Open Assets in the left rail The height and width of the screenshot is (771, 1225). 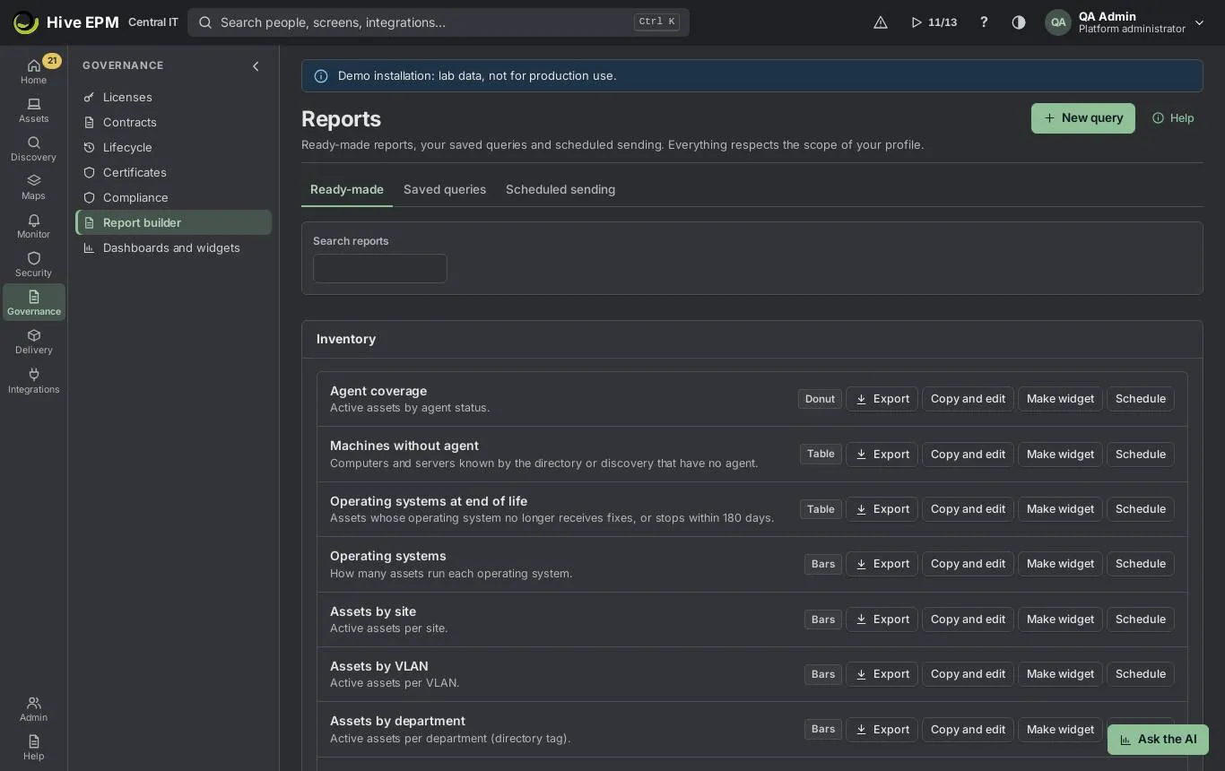point(33,110)
